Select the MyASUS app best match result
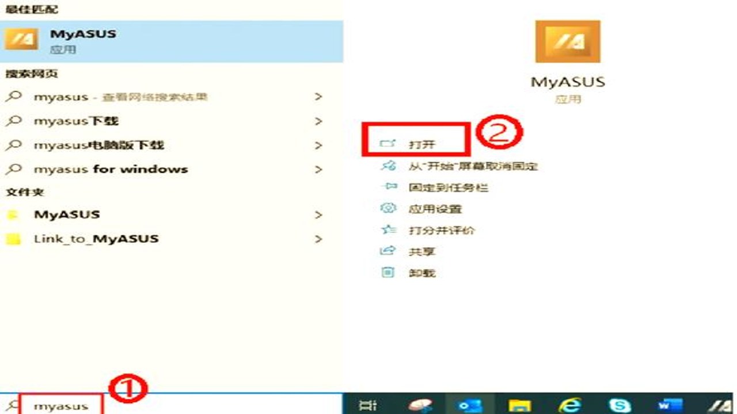737x414 pixels. coord(172,40)
